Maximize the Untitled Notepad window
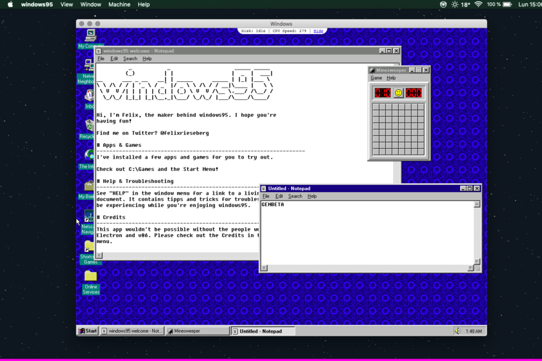The height and width of the screenshot is (361, 542). tap(470, 189)
